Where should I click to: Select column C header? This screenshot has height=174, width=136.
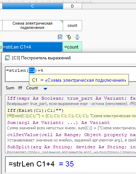point(32,6)
